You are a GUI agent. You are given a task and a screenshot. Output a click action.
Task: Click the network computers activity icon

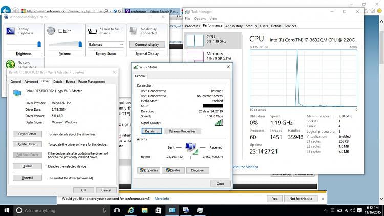point(191,148)
